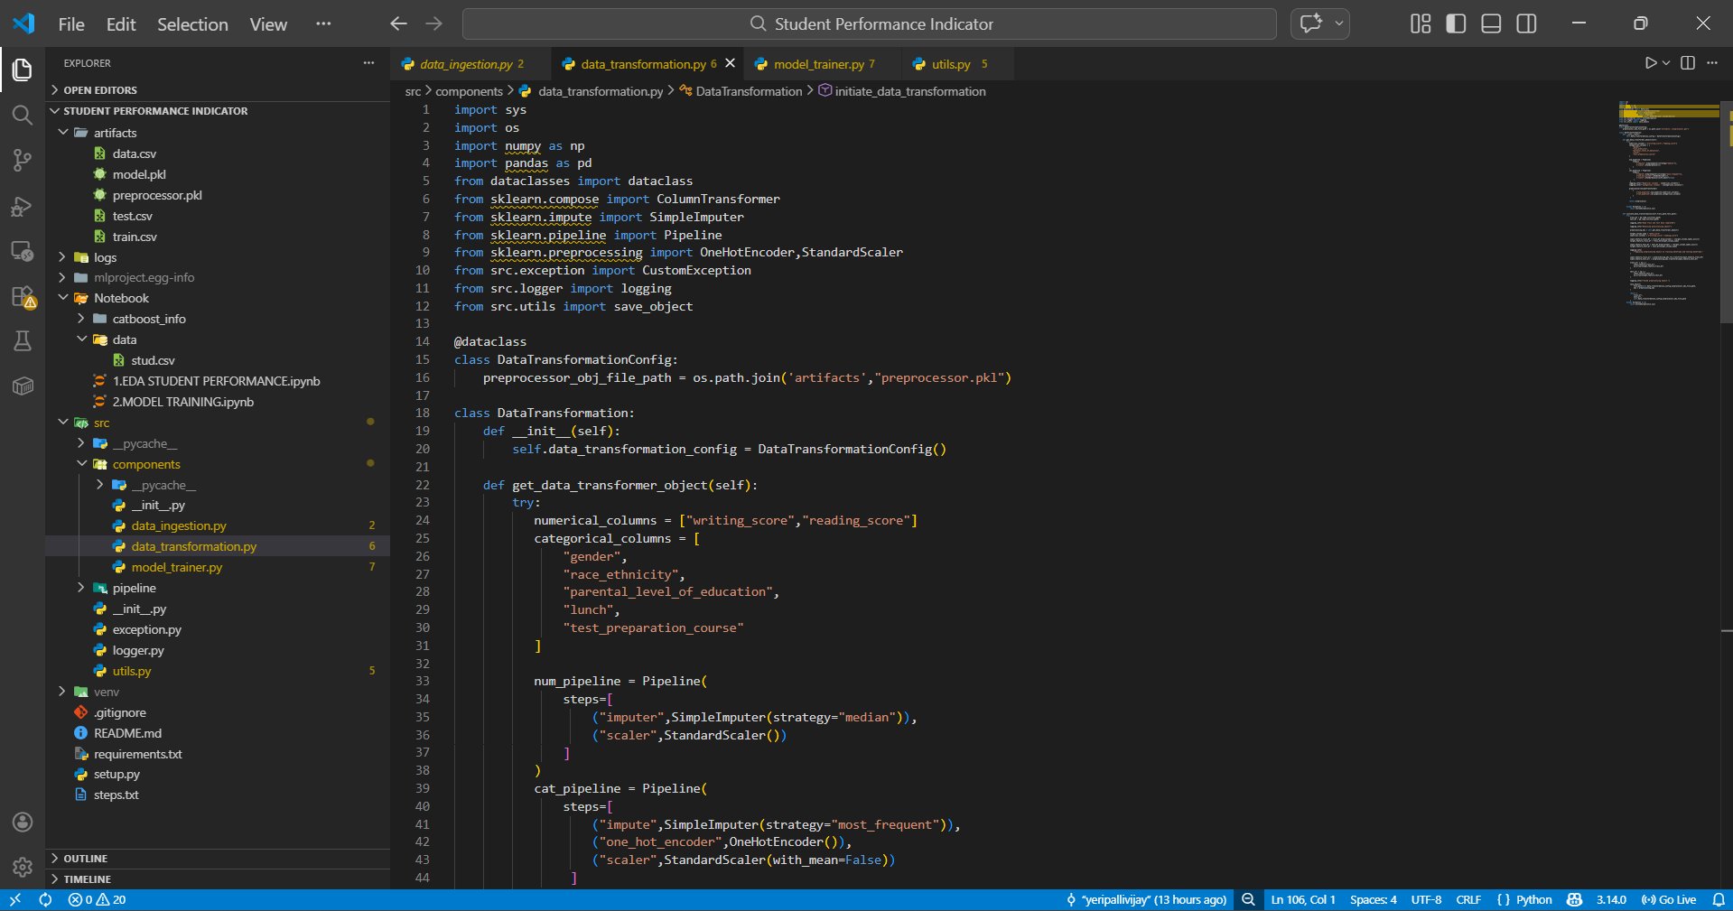Open notifications bell in status bar
1733x911 pixels.
(x=1718, y=899)
